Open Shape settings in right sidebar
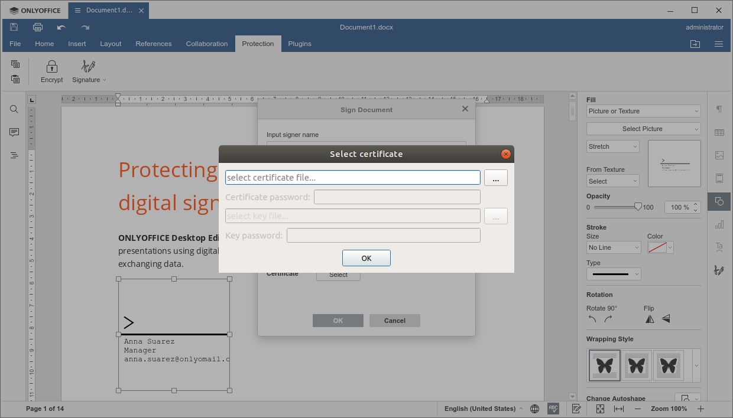 719,201
